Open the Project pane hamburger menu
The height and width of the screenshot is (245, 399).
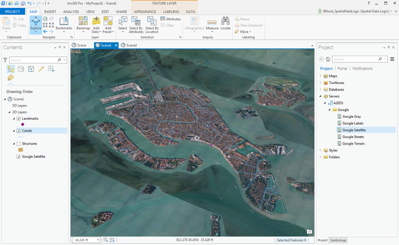(392, 59)
